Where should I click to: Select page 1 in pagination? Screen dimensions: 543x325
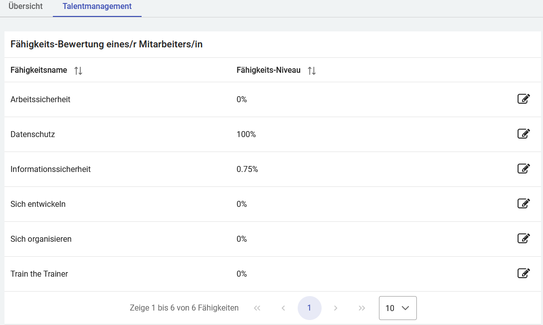(309, 308)
